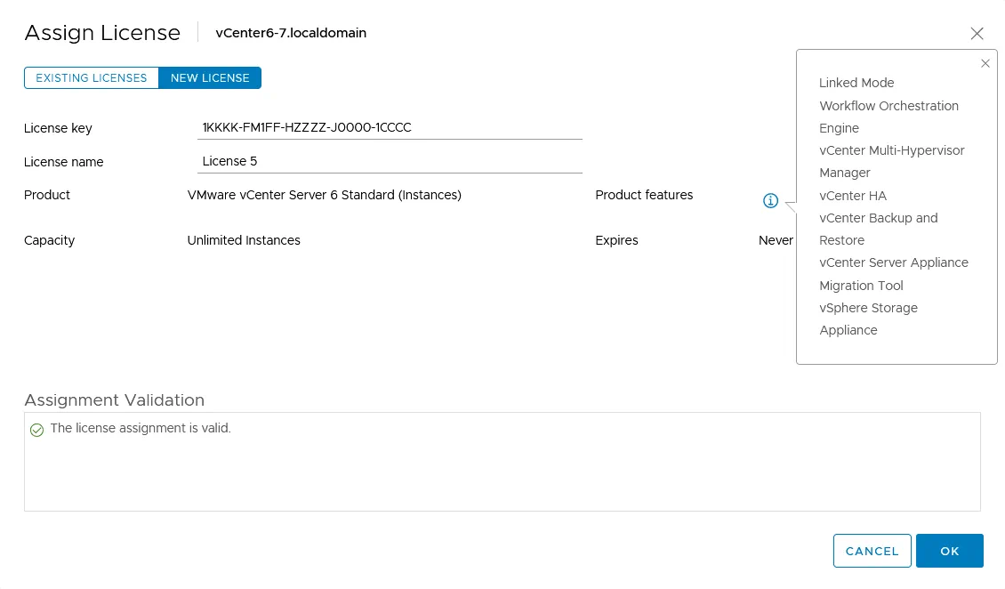Open the Product features info icon

coord(770,200)
